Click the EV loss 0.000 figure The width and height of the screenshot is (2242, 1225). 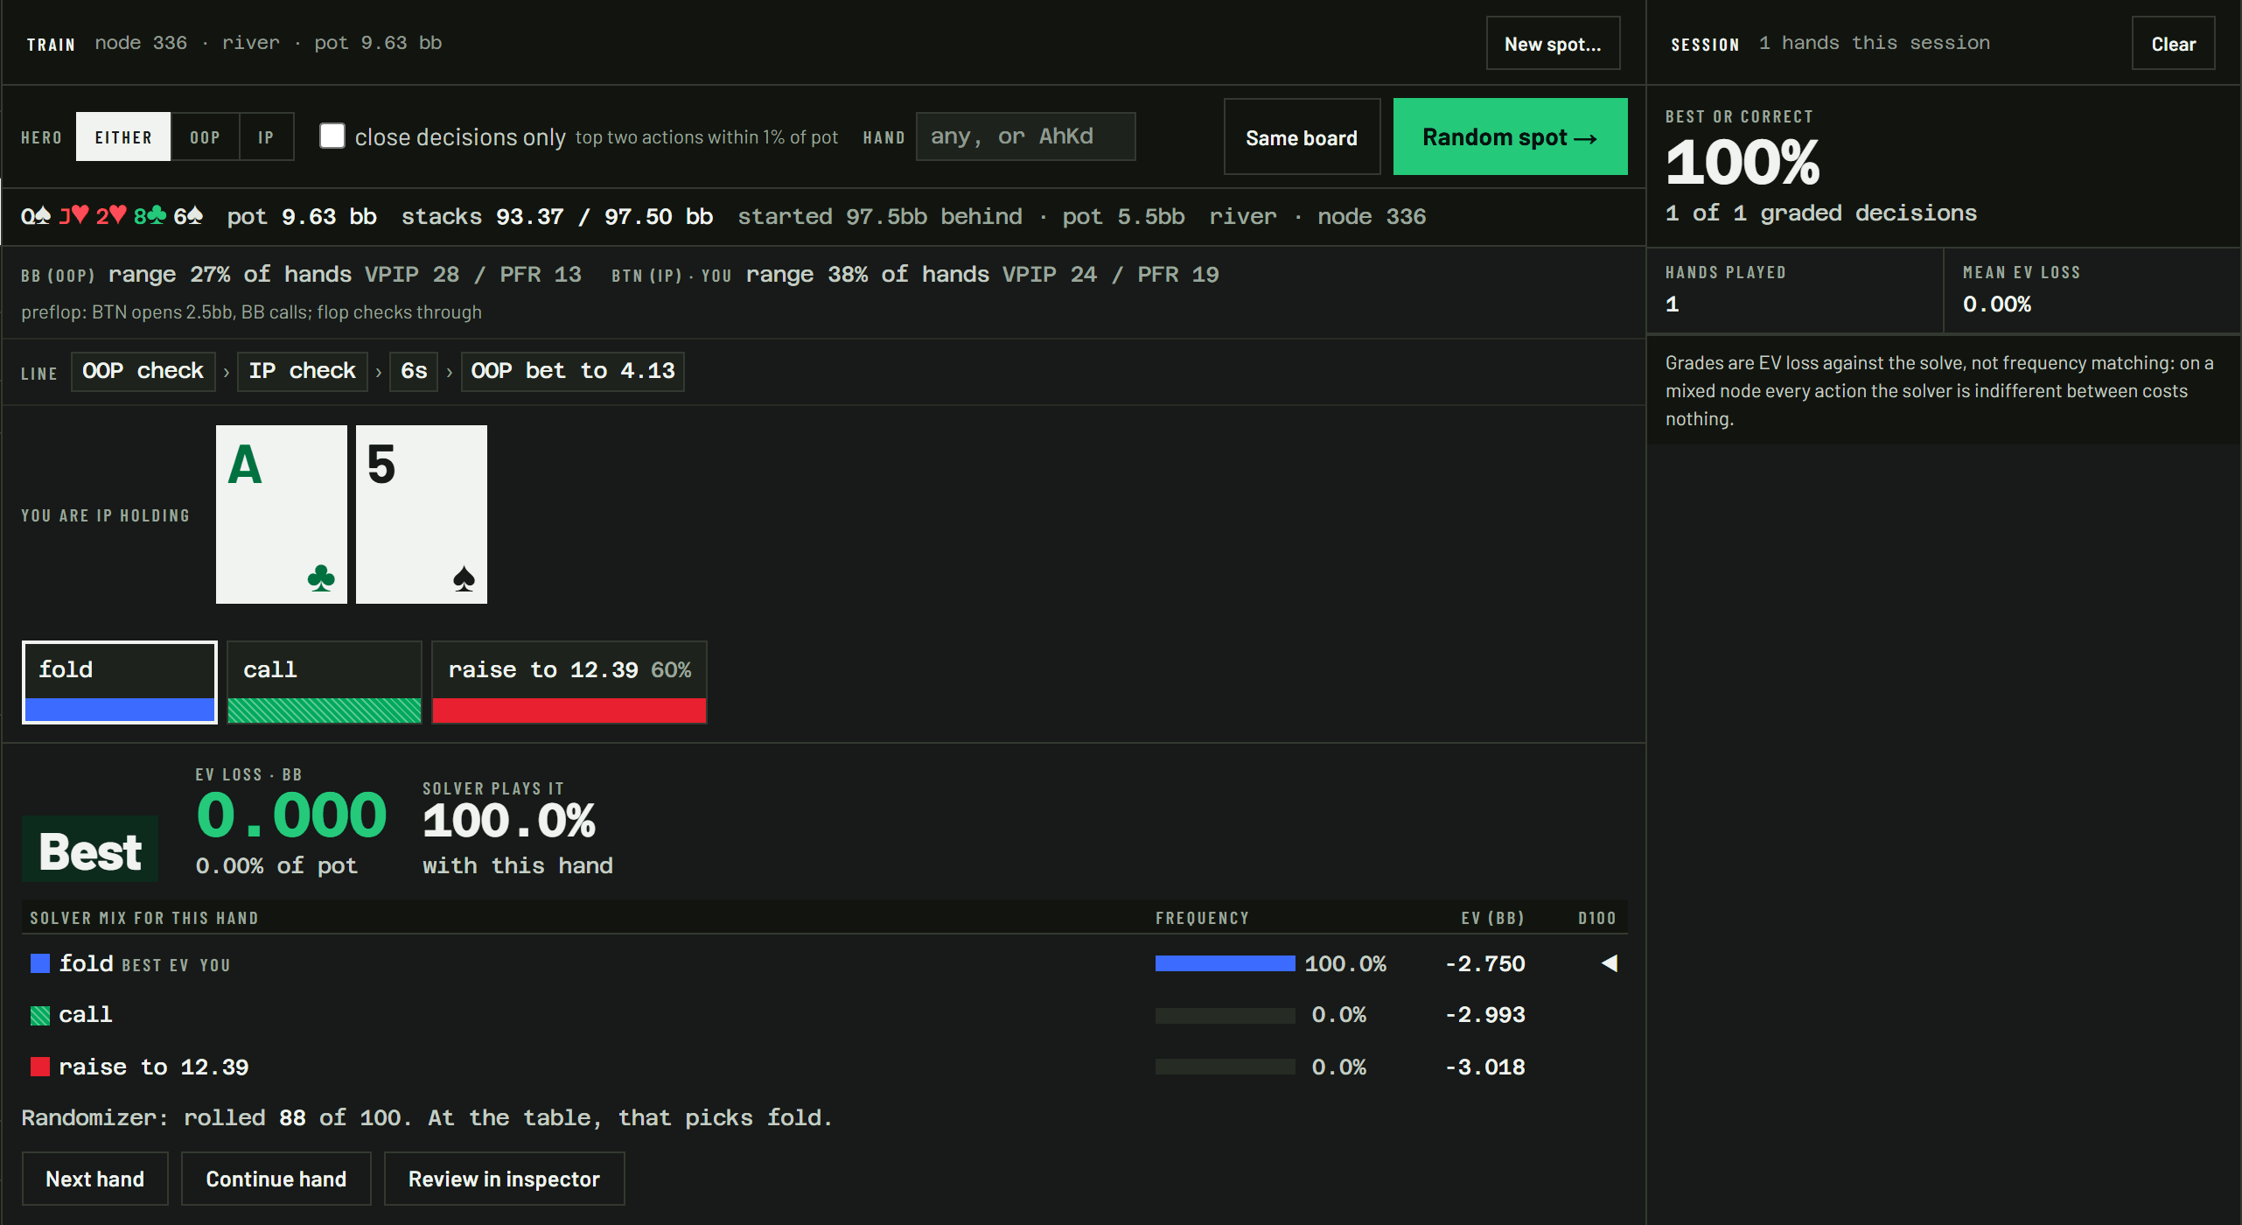pos(291,815)
